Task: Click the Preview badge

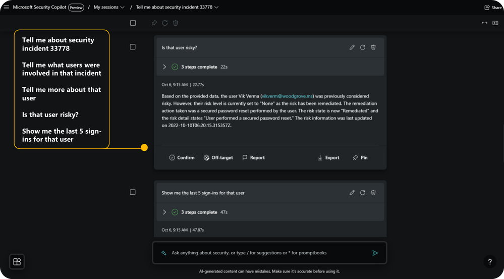Action: click(76, 8)
